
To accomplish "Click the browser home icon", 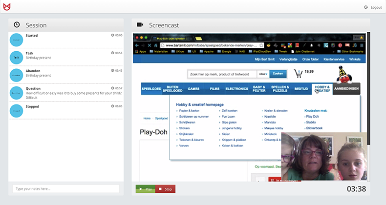I will (155, 45).
